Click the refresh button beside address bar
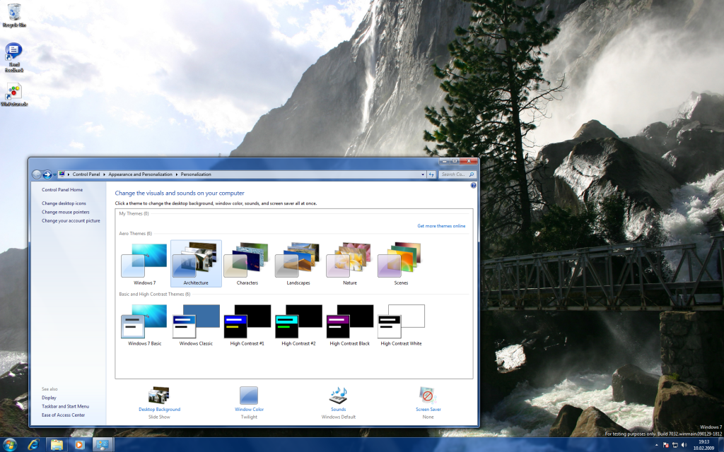This screenshot has width=724, height=452. [x=431, y=174]
